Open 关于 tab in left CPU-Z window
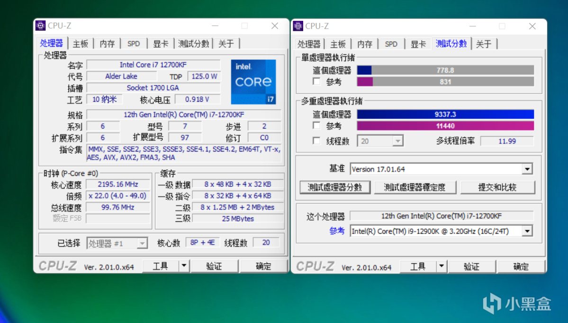Viewport: 568px width, 323px height. pos(226,44)
